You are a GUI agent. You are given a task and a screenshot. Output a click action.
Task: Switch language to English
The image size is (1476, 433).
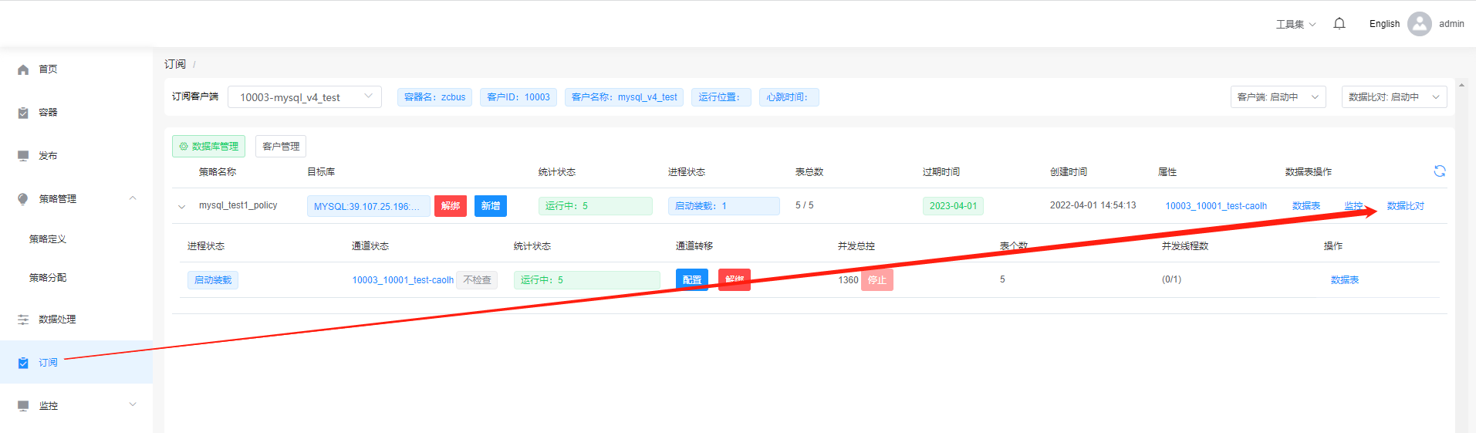click(1384, 24)
